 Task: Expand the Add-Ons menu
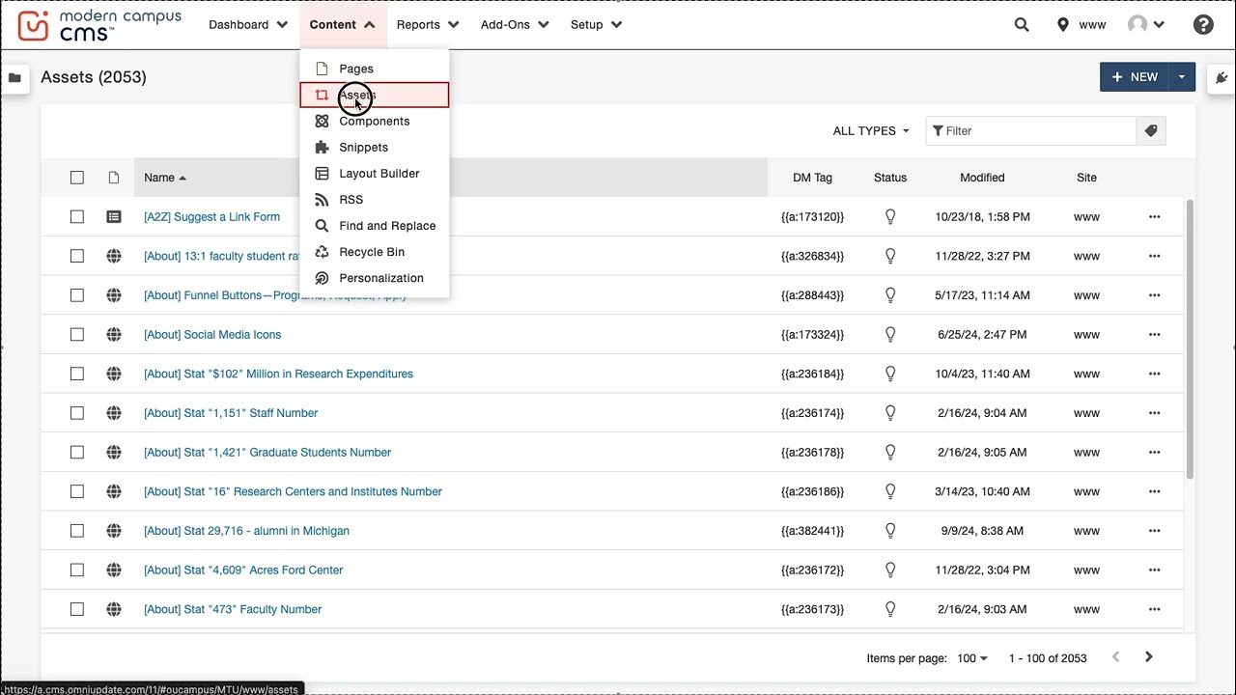pos(515,25)
